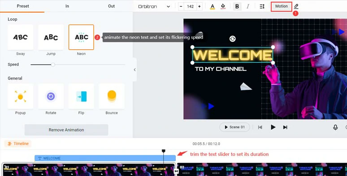The width and height of the screenshot is (347, 176).
Task: Open the Orbitron font dropdown
Action: point(154,6)
